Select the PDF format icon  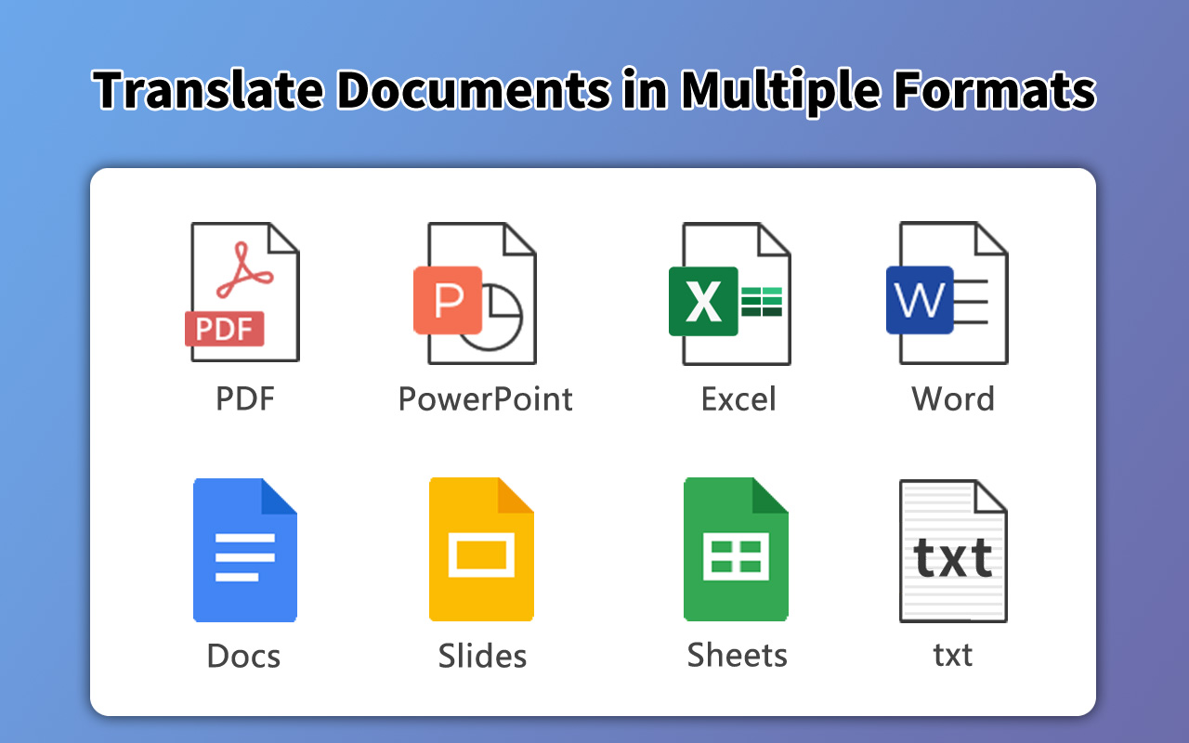pyautogui.click(x=243, y=291)
